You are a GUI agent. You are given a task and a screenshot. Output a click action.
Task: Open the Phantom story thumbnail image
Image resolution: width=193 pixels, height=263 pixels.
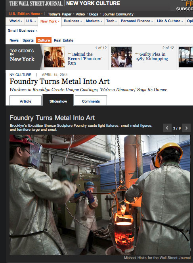(54, 57)
